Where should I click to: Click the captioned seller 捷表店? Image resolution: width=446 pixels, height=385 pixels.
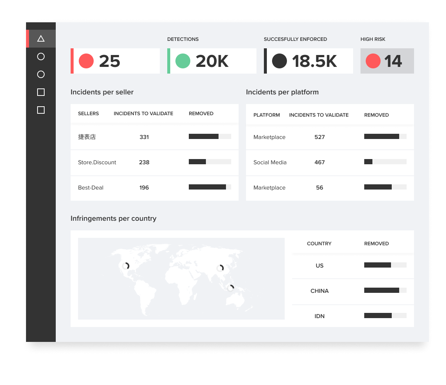tap(86, 137)
